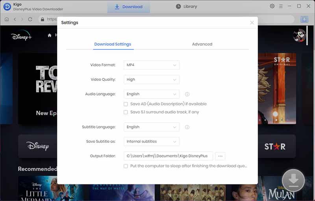Click the Disney+ home icon
The width and height of the screenshot is (315, 201).
click(50, 35)
